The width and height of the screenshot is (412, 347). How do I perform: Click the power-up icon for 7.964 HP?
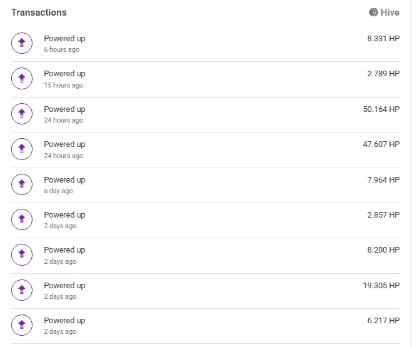tap(22, 184)
